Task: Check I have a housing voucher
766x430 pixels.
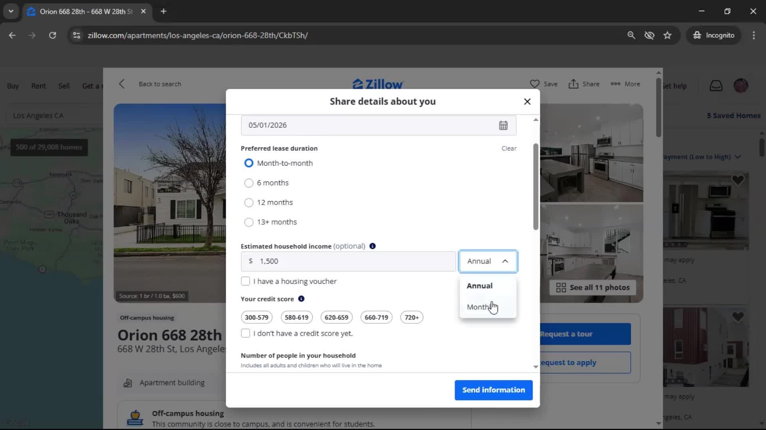Action: 245,281
